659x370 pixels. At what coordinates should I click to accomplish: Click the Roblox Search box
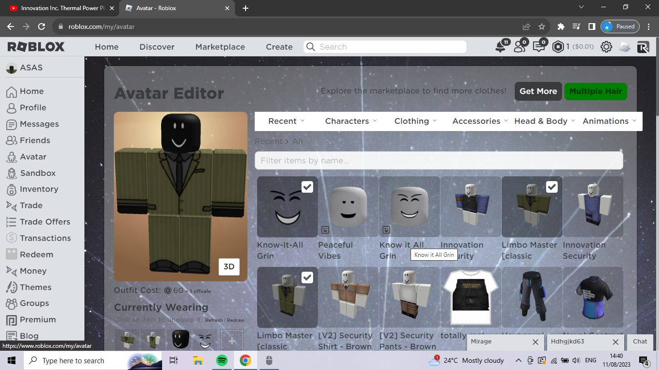[x=385, y=47]
